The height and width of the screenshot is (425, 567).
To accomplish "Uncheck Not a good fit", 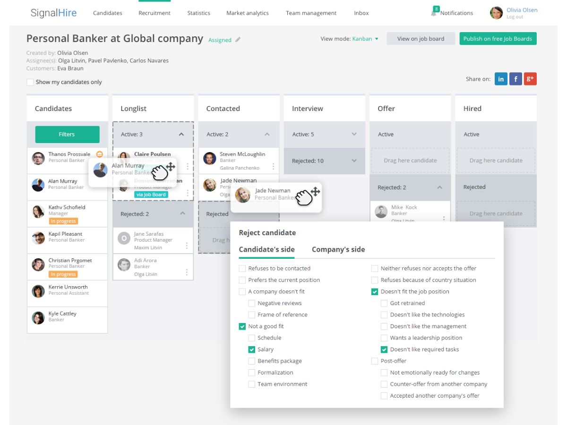I will pyautogui.click(x=242, y=326).
